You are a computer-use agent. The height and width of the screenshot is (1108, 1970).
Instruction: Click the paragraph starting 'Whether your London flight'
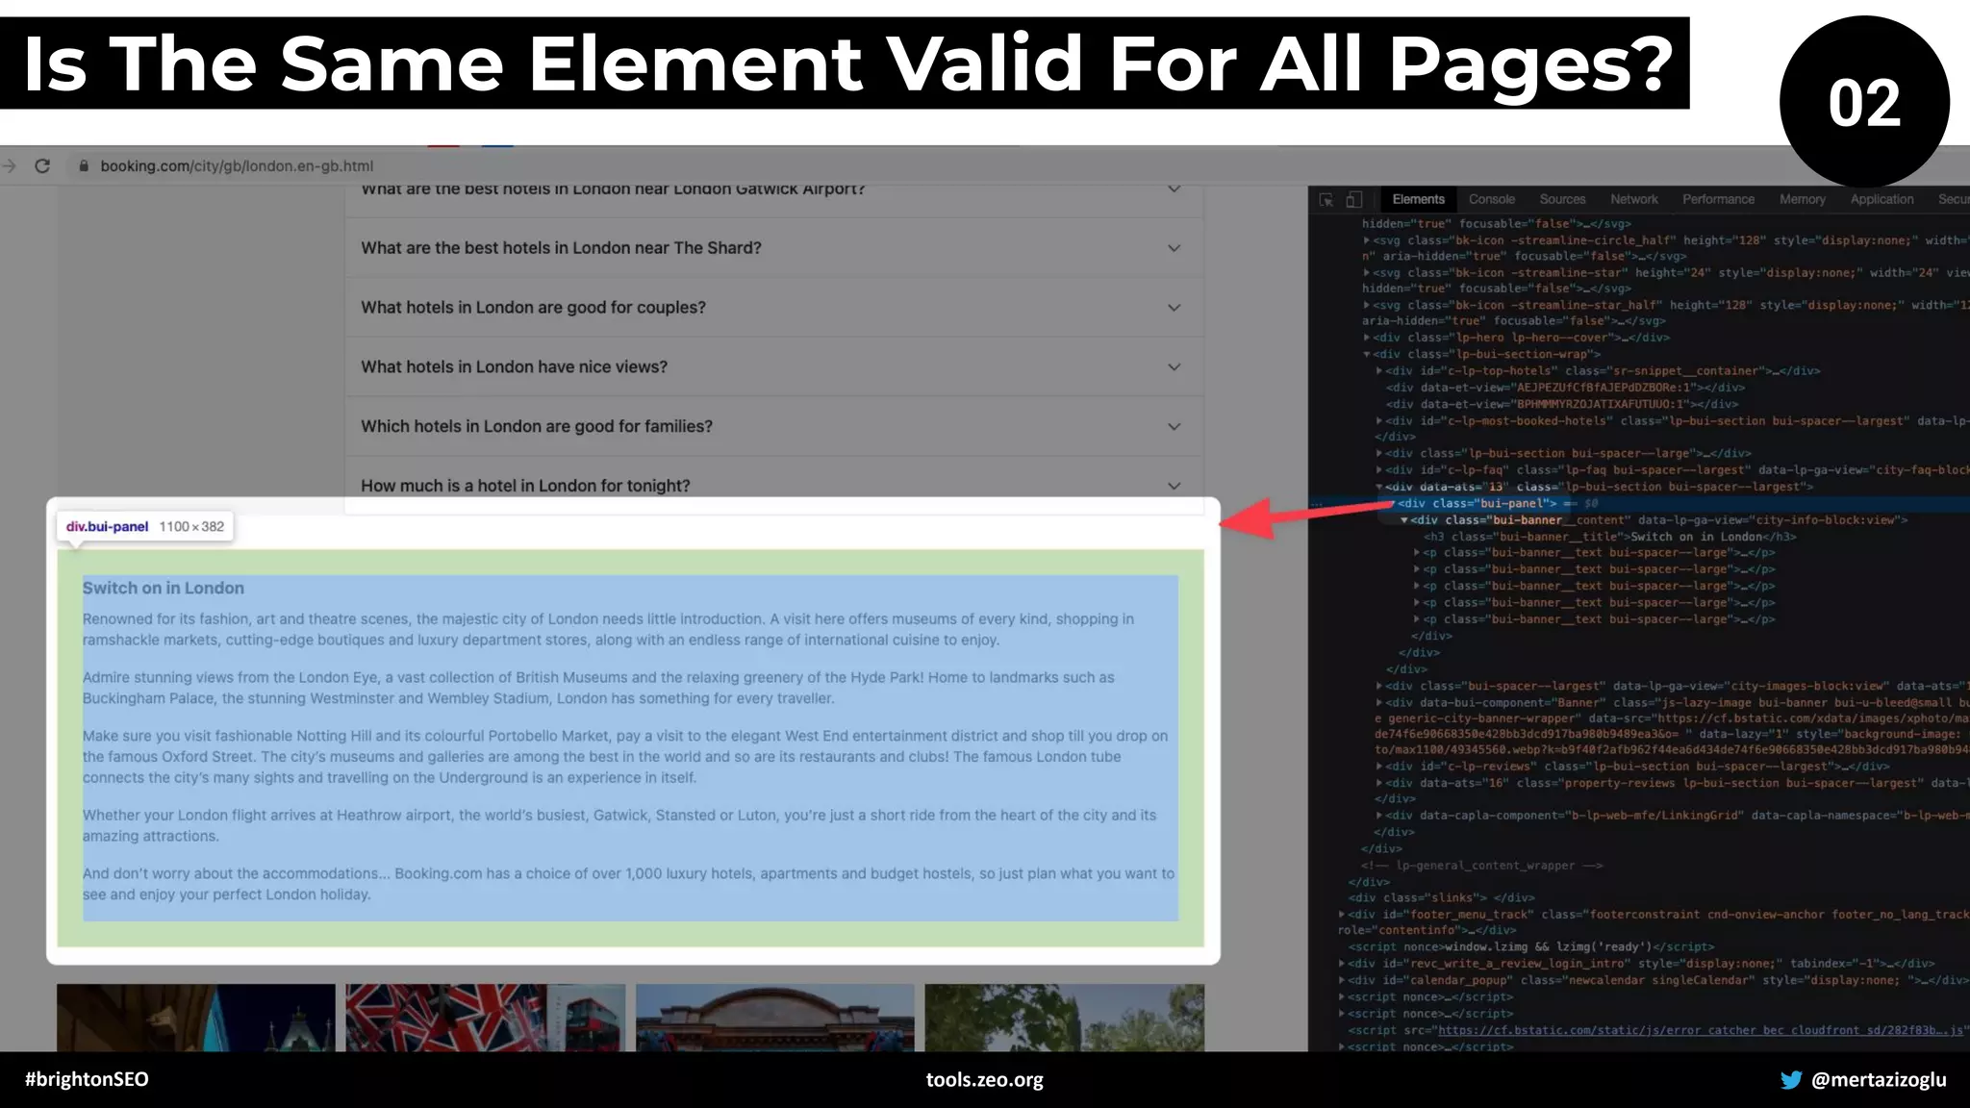tap(619, 825)
